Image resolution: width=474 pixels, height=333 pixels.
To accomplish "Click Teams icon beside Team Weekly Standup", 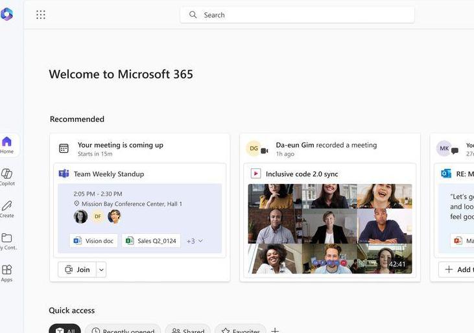I will 64,174.
